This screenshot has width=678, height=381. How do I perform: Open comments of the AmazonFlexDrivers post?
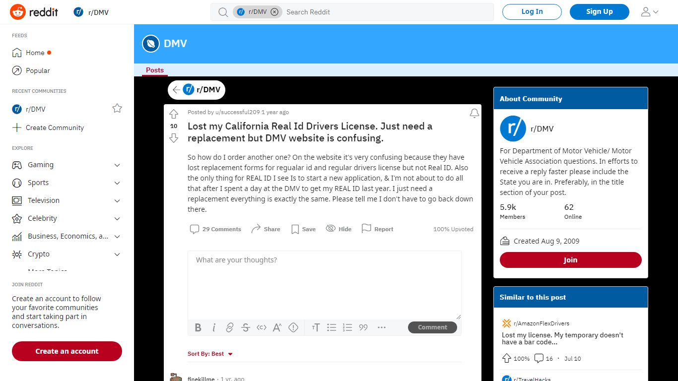click(544, 358)
